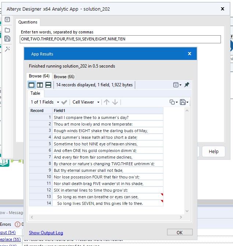Screen dimensions: 233x246
Task: Select side-by-side split view icon
Action: pos(40,85)
